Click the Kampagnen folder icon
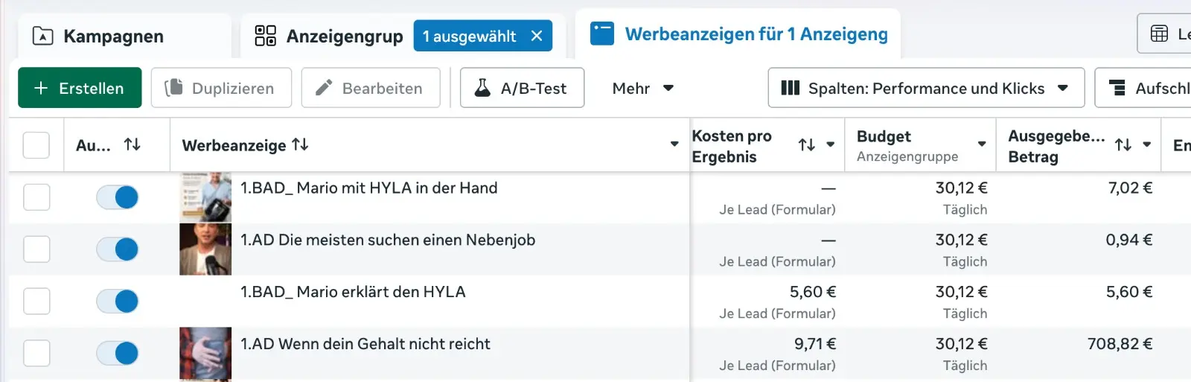Viewport: 1191px width, 382px height. pos(43,36)
